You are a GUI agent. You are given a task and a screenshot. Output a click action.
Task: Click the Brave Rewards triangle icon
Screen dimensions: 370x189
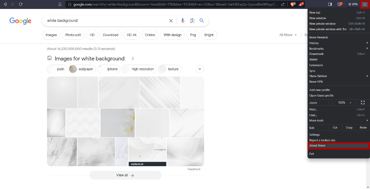tap(301, 4)
